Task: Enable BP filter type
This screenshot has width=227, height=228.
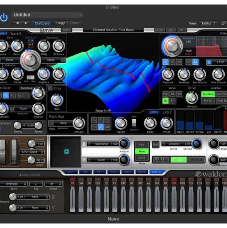Action: pos(172,62)
